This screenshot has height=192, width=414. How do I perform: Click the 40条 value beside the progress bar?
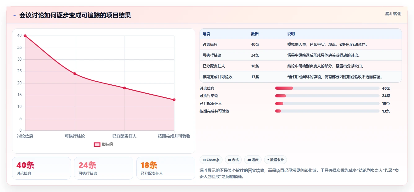coord(386,88)
